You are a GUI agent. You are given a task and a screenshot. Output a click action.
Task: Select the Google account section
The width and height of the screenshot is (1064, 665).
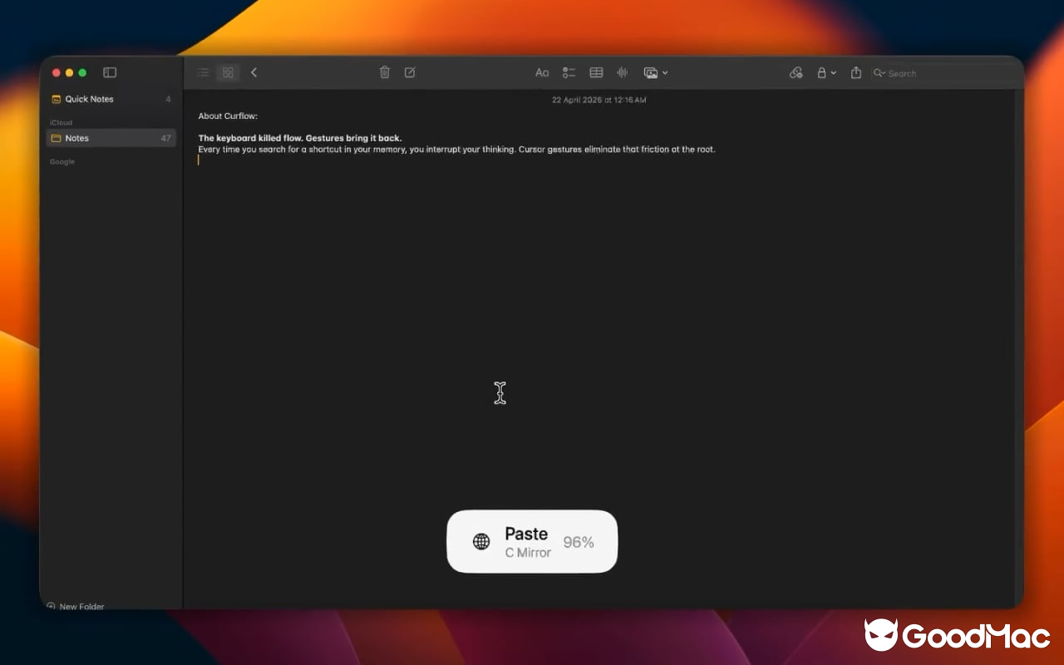click(62, 161)
